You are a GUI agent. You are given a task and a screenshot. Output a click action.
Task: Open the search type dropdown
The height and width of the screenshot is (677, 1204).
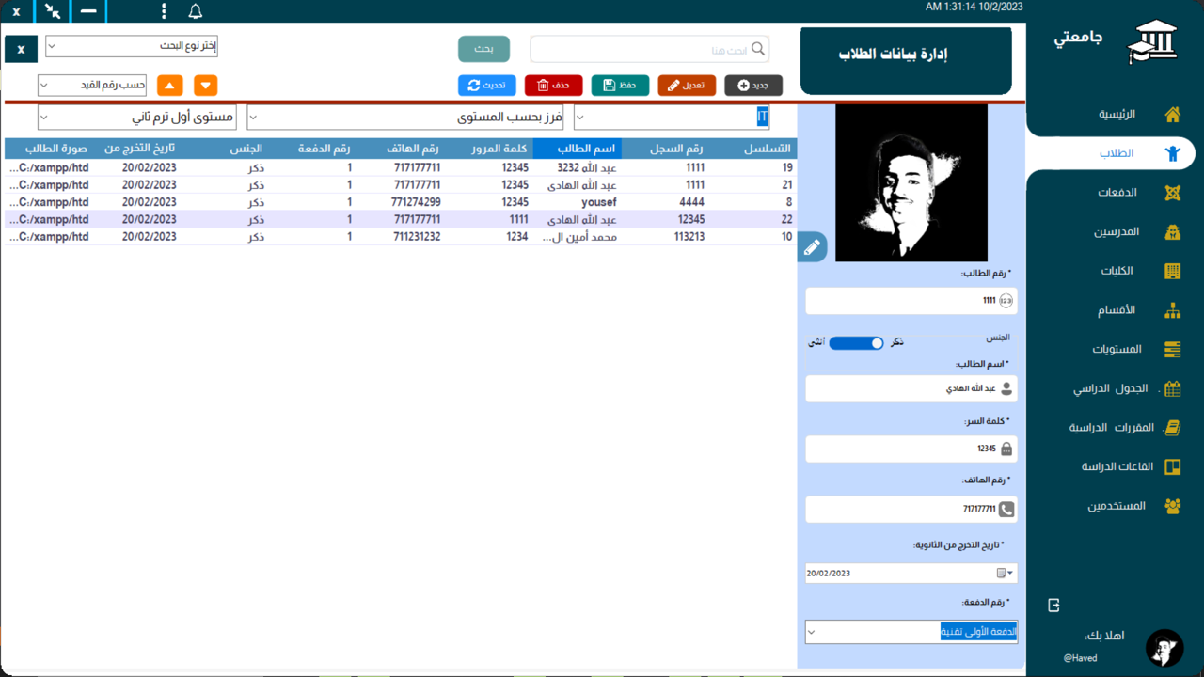(132, 46)
